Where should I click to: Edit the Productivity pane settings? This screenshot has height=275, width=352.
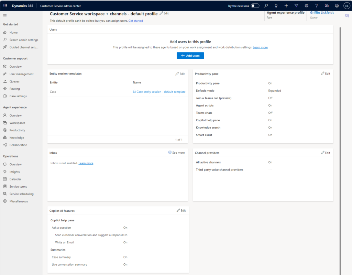[325, 74]
